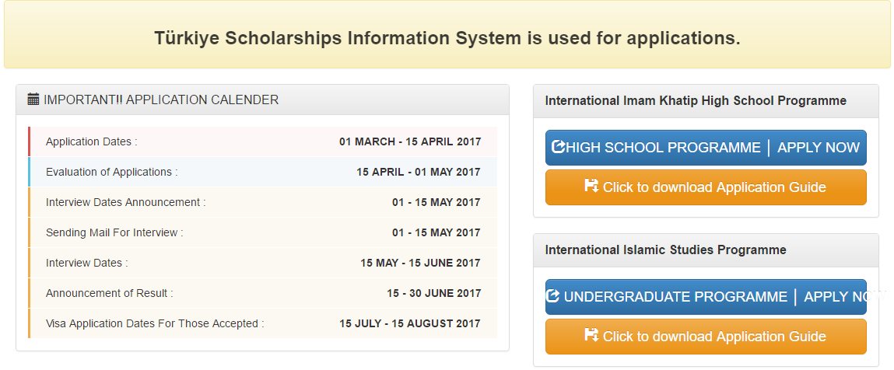Click the Interview Dates row label
The width and height of the screenshot is (894, 370).
tap(86, 263)
